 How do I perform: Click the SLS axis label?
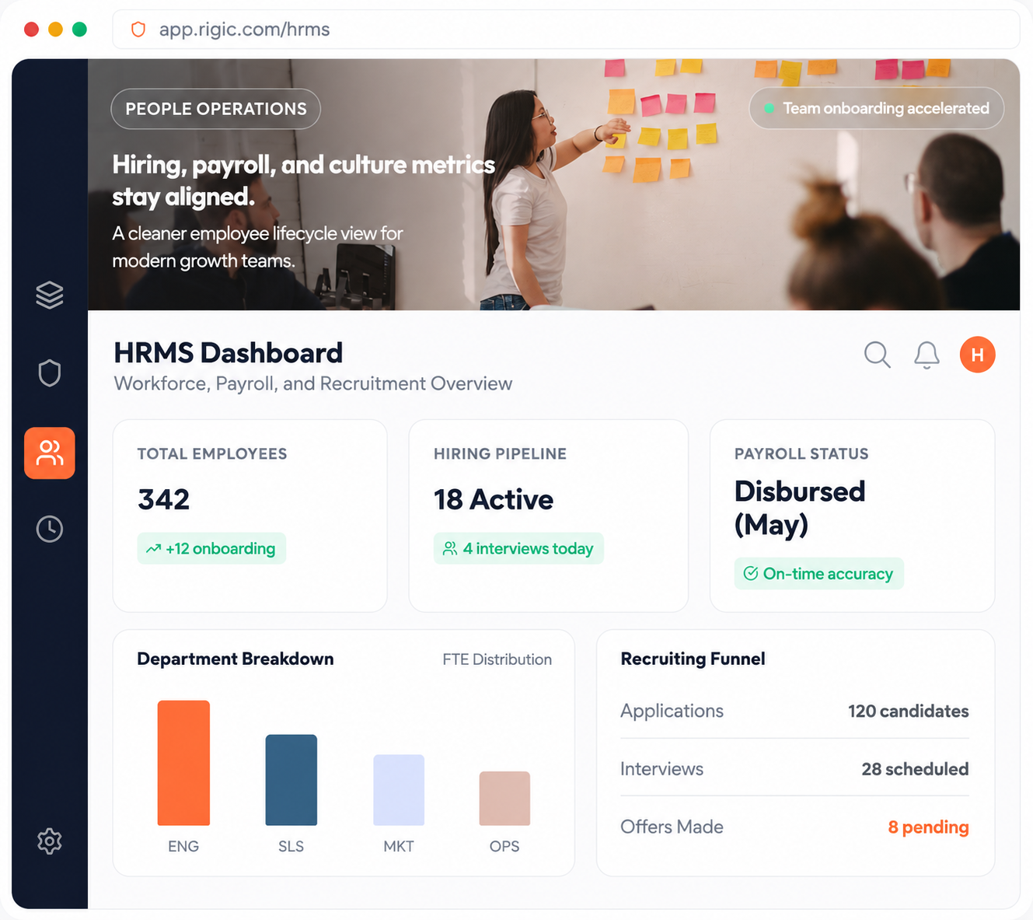coord(291,846)
